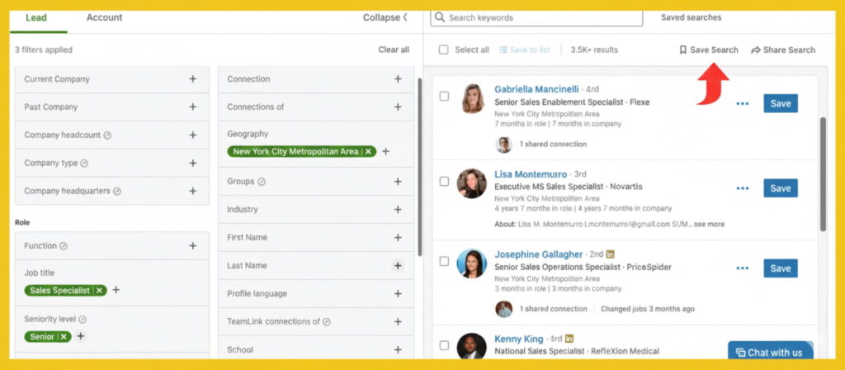Screen dimensions: 845x370
Task: Remove the Sales Specialist job title filter
Action: [x=99, y=290]
